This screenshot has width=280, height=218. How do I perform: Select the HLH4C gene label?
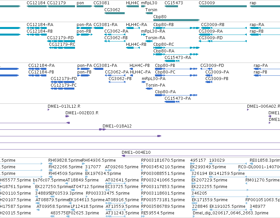(x=132, y=3)
